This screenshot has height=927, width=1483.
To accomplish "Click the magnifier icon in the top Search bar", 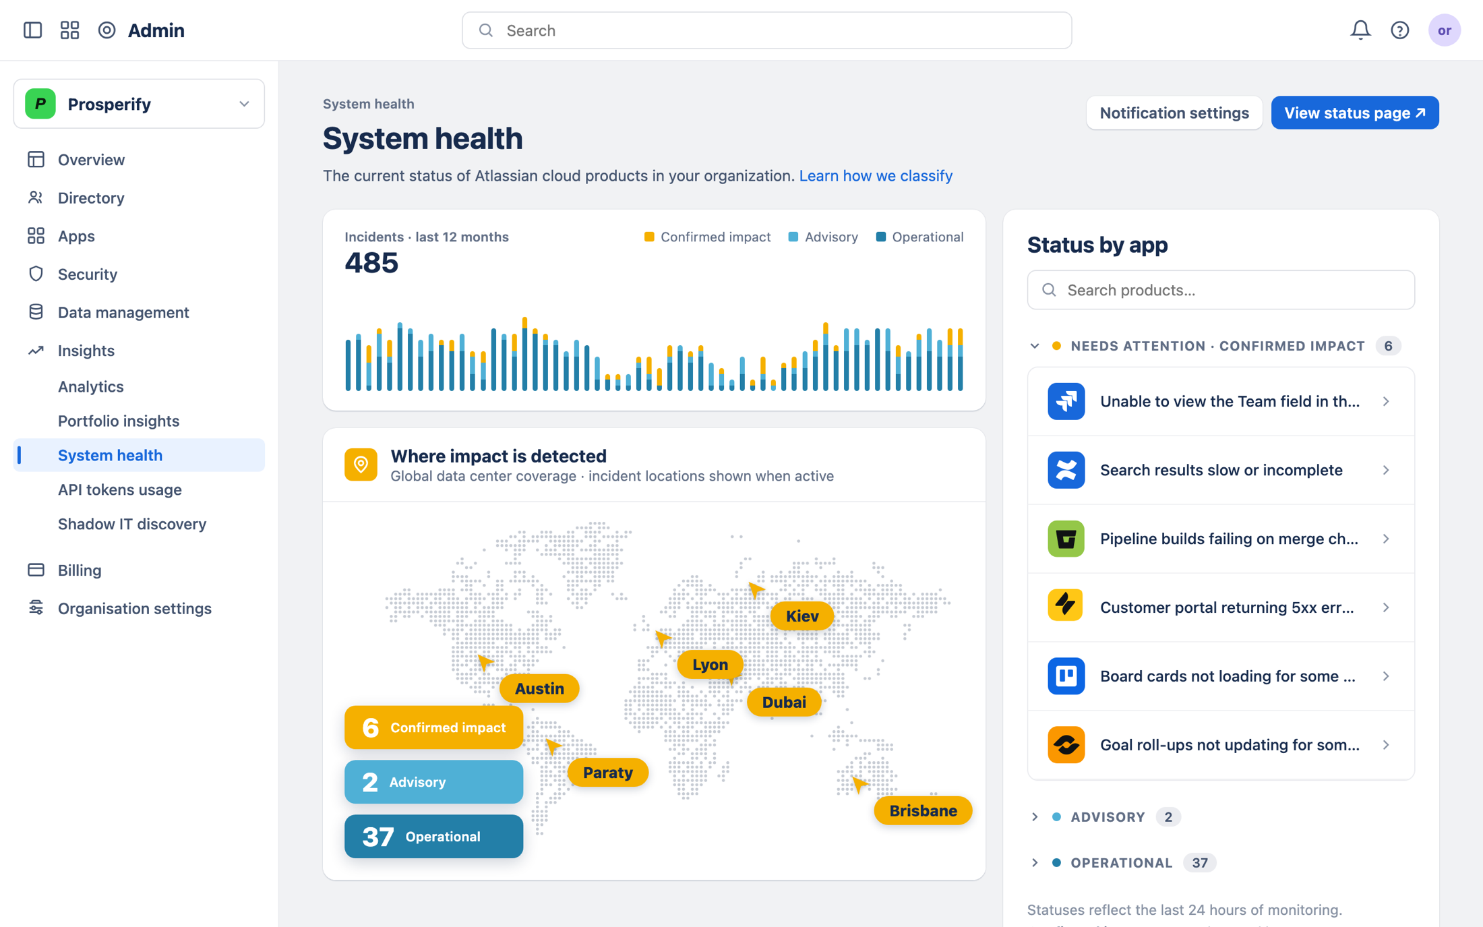I will click(x=486, y=30).
